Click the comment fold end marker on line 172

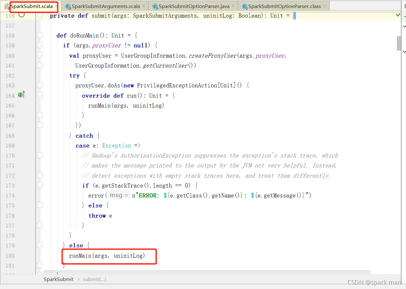40,175
